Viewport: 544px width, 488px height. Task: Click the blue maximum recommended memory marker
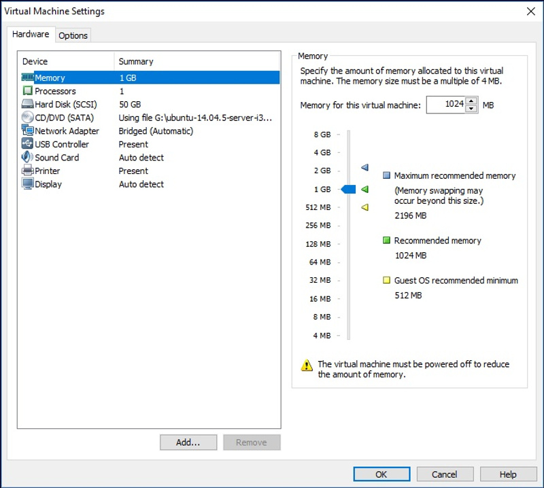point(364,167)
